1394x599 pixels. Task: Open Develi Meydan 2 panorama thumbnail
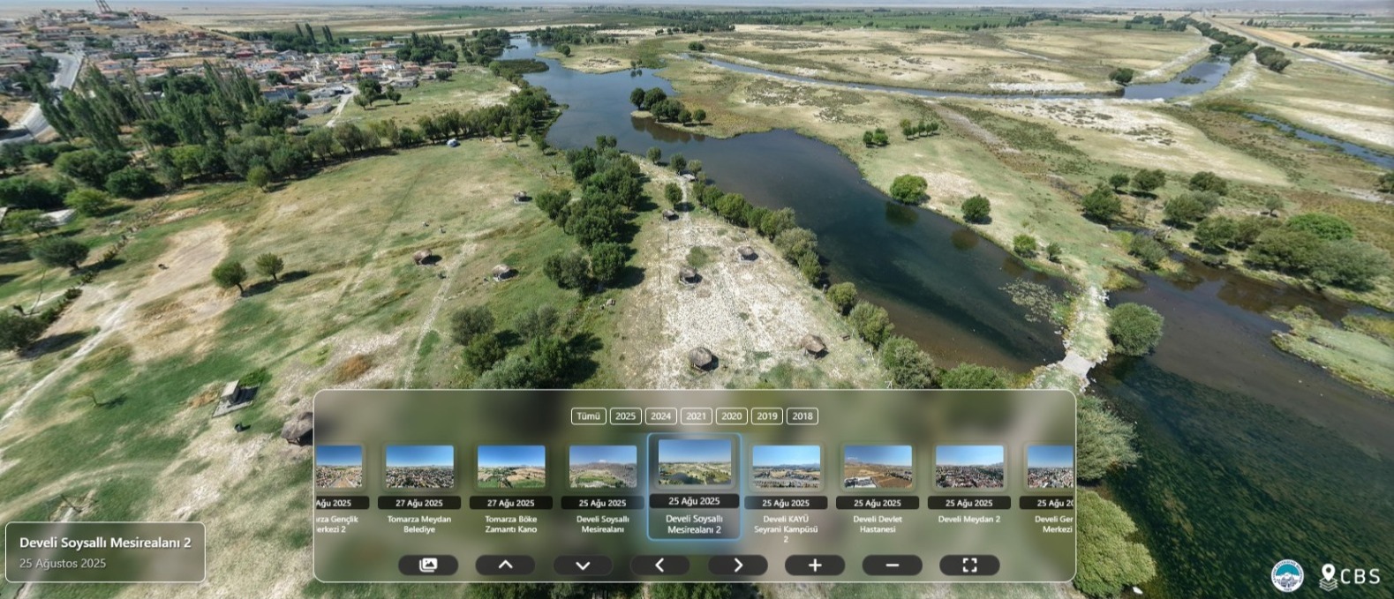pyautogui.click(x=969, y=467)
